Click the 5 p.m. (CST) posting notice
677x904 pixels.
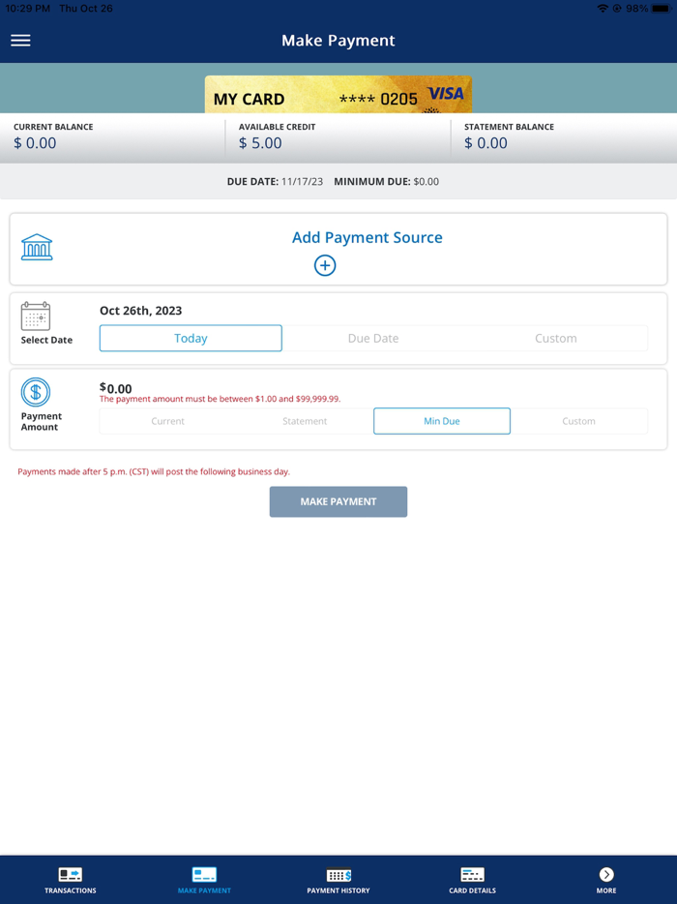coord(154,471)
